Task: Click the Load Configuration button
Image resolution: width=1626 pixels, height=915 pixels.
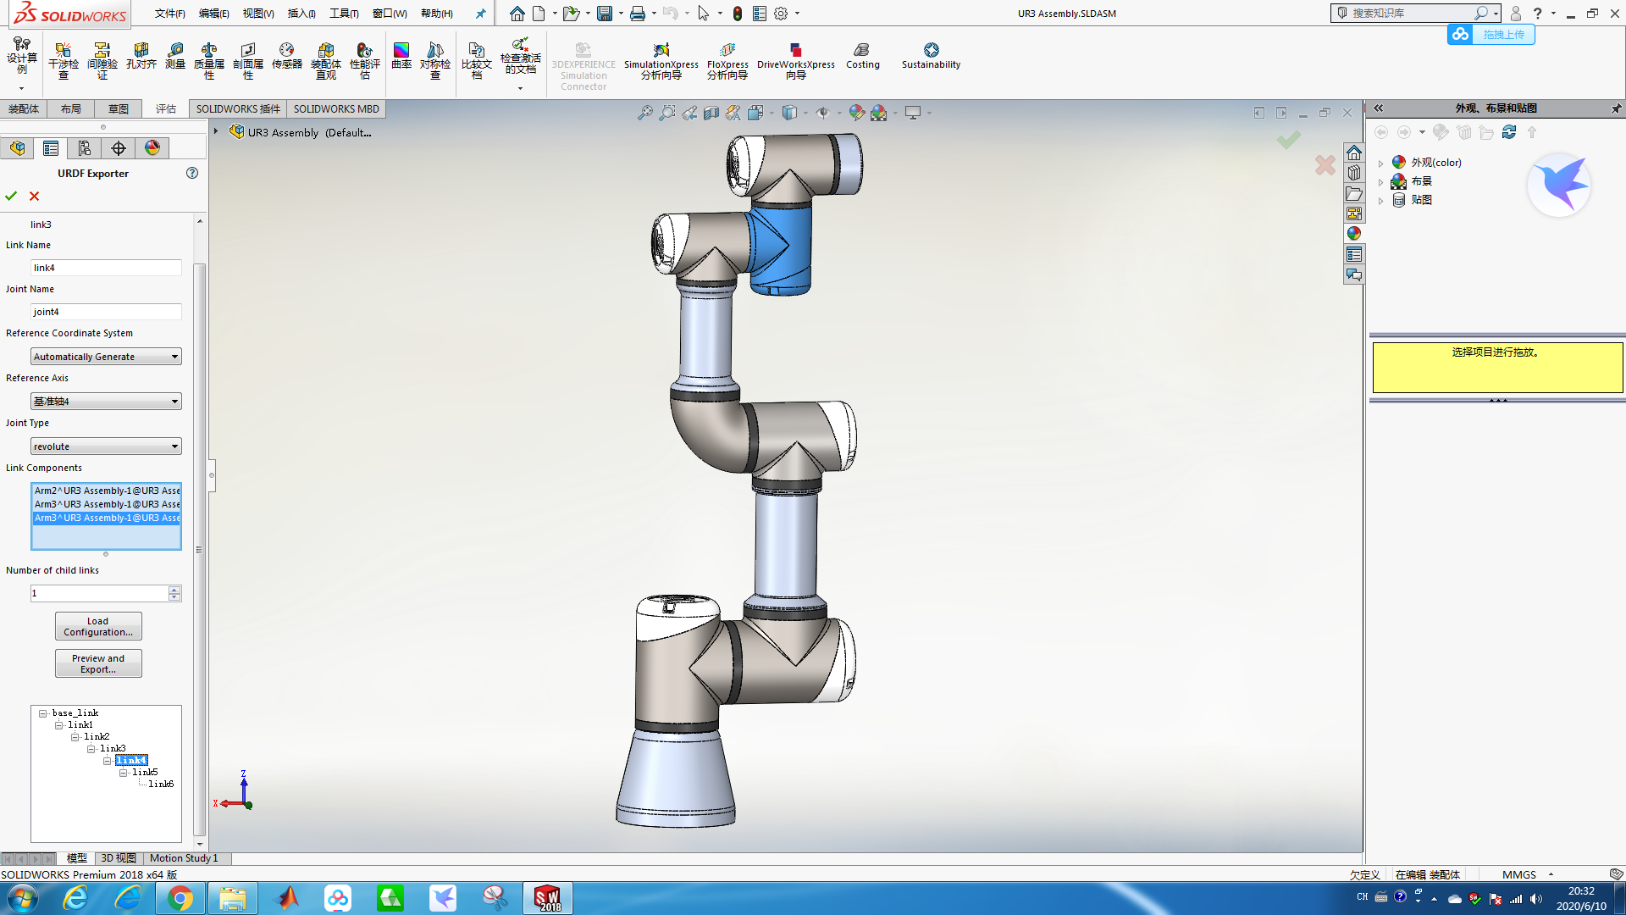Action: coord(98,626)
